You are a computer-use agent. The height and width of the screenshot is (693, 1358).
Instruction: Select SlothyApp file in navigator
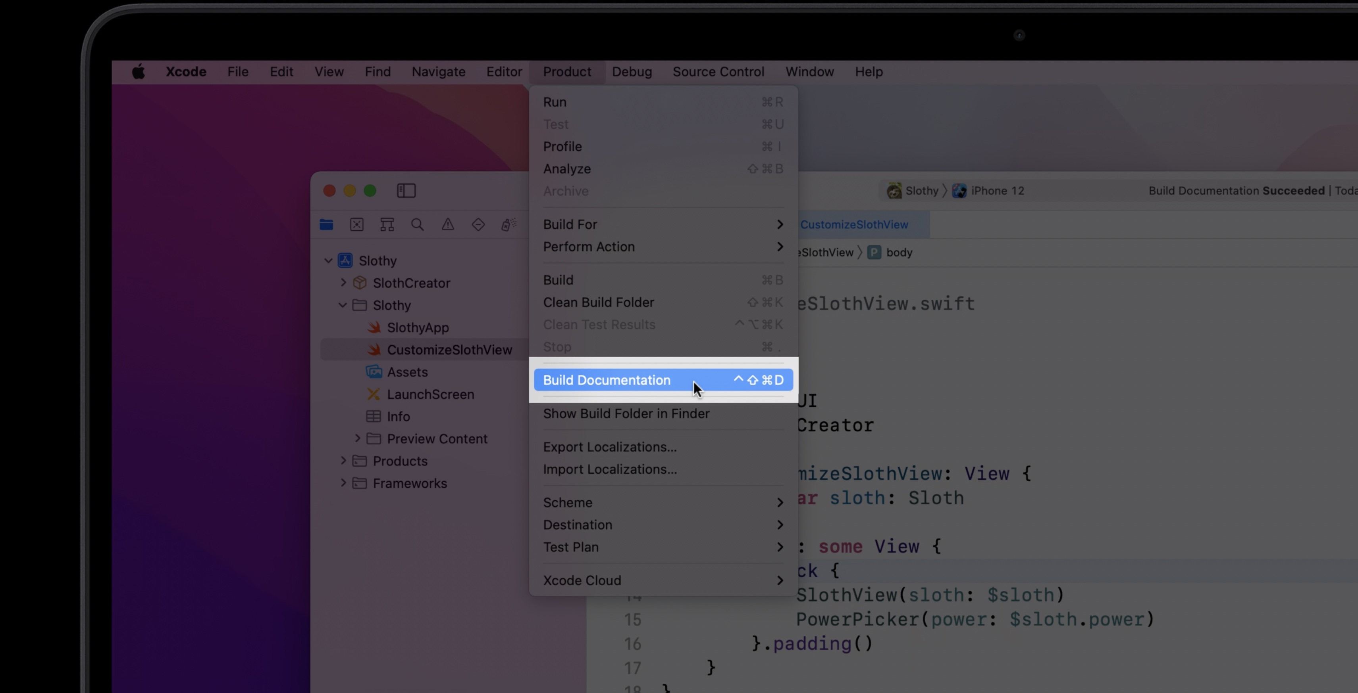point(418,327)
